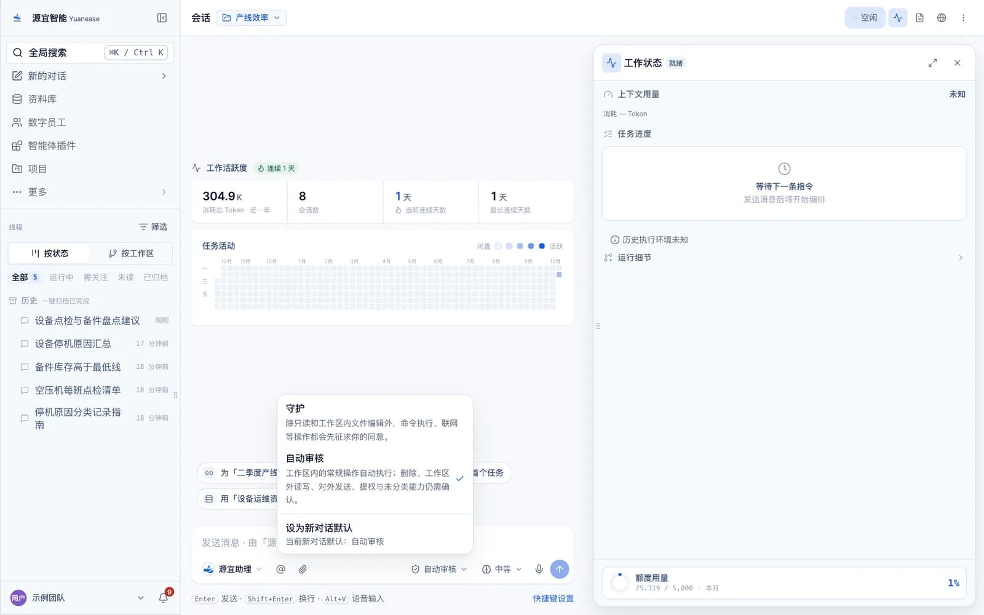Open 资料库 in the sidebar
Viewport: 984px width, 615px height.
point(90,99)
